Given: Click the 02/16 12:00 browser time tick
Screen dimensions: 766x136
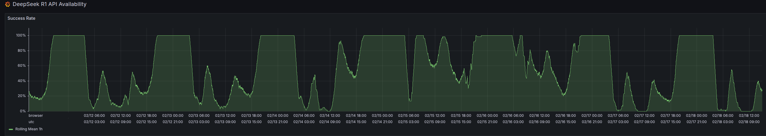Looking at the screenshot, I should click(x=540, y=116).
